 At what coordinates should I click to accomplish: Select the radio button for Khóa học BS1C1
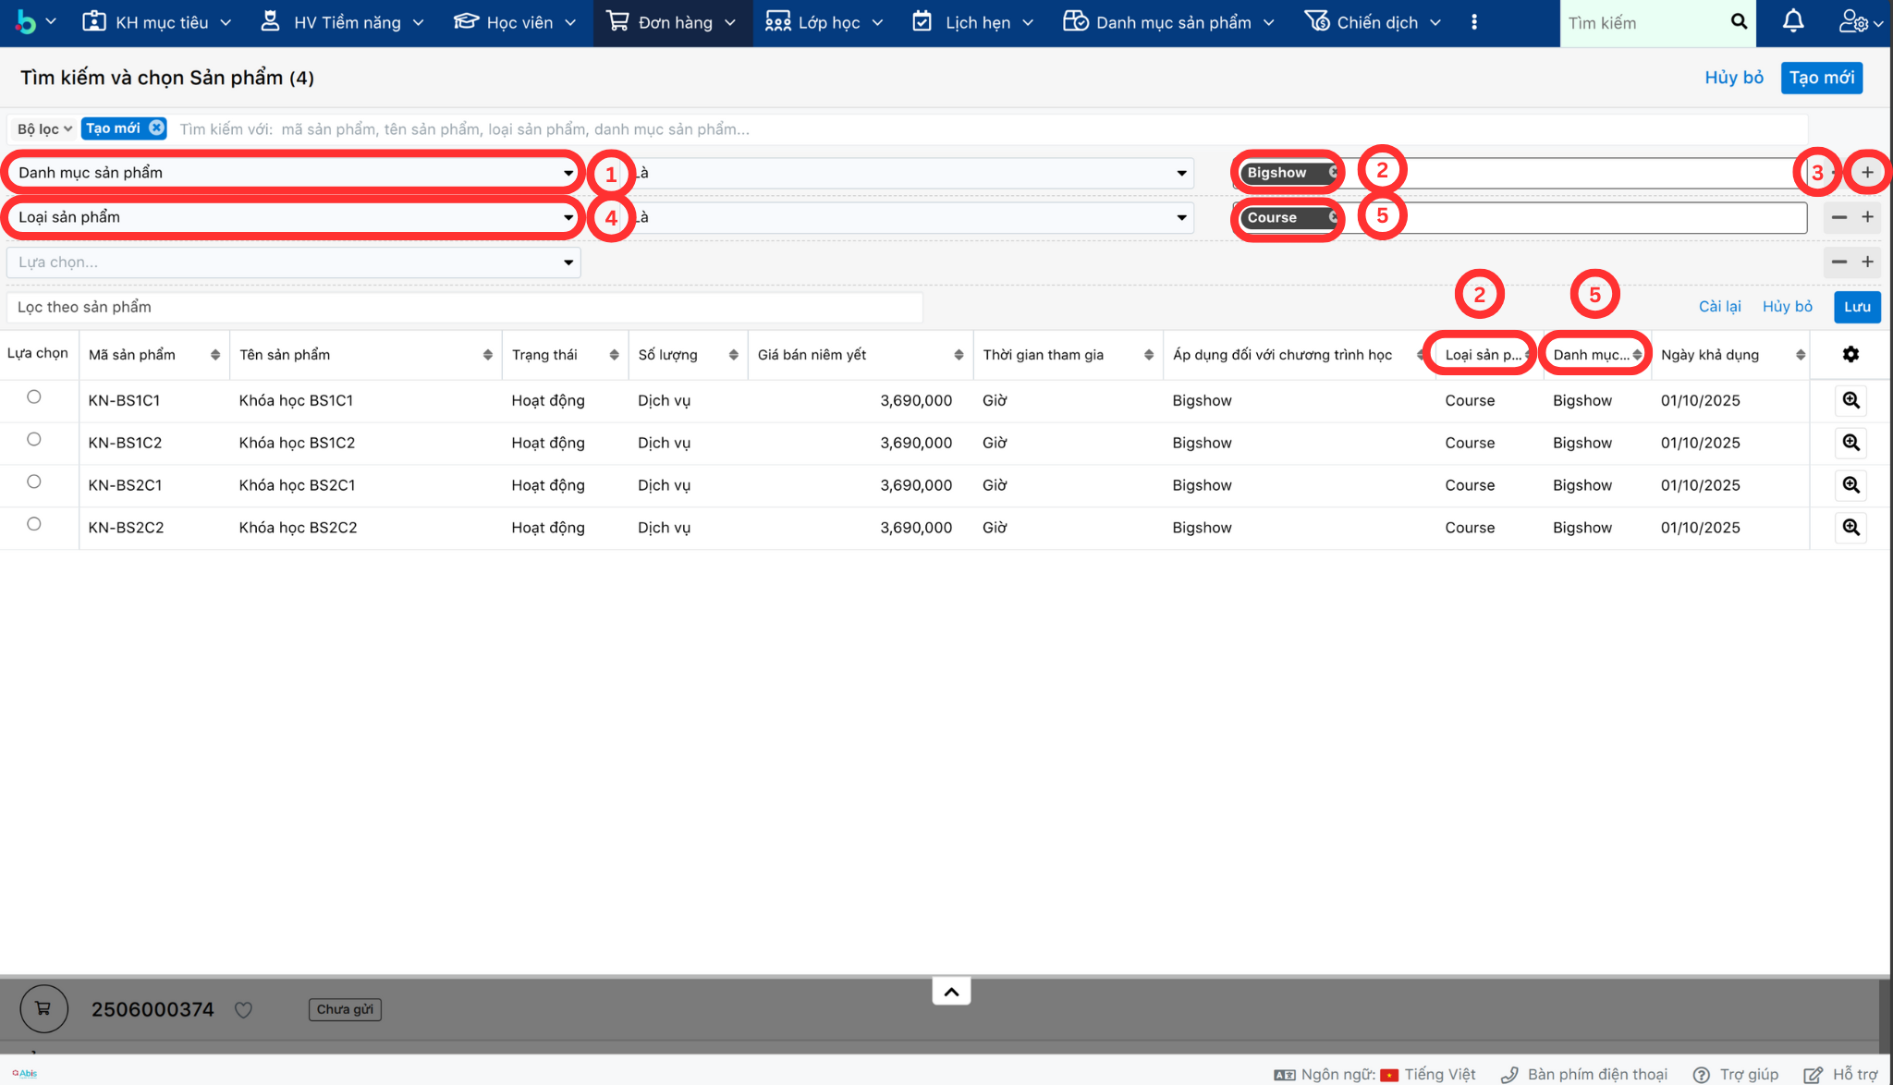pos(34,396)
